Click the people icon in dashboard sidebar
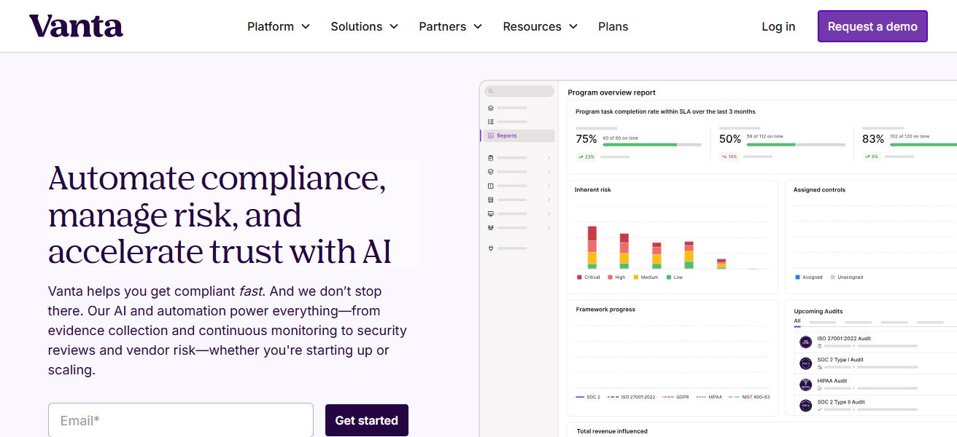Viewport: 957px width, 437px height. click(x=491, y=227)
